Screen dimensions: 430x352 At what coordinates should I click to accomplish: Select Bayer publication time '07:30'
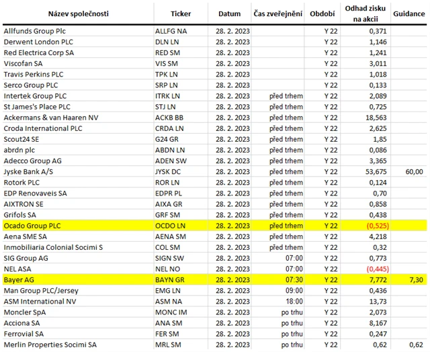(294, 280)
